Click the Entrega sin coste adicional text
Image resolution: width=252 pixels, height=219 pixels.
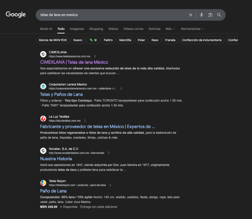pos(99,207)
